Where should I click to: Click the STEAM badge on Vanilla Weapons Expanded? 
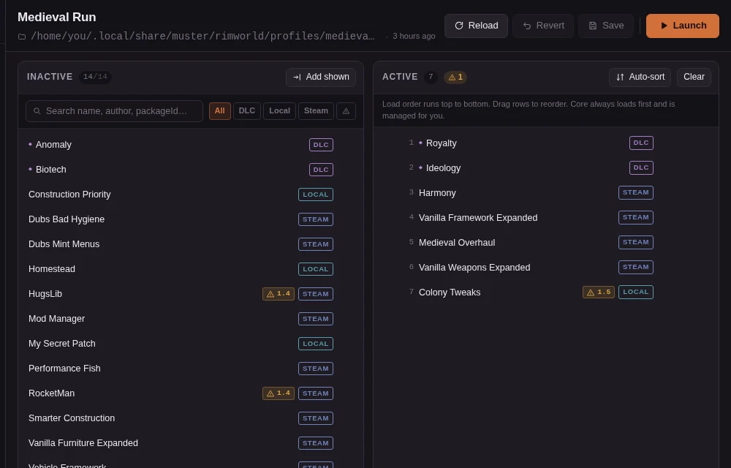coord(636,267)
